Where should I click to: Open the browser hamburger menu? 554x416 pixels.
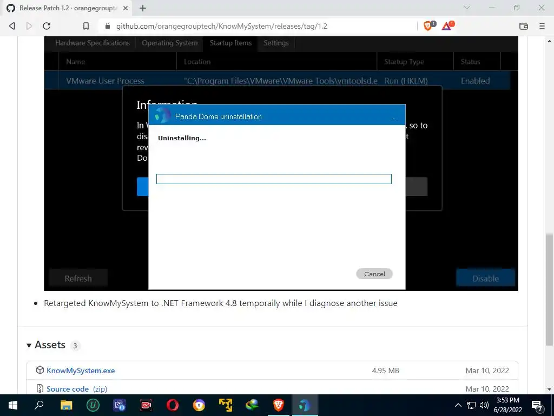tap(542, 26)
